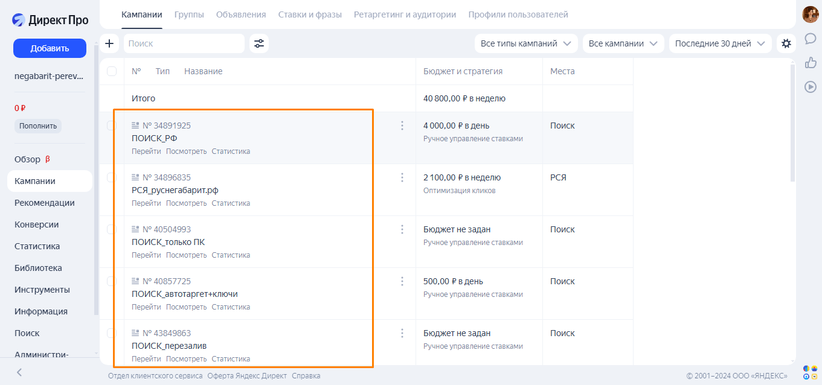
Task: Click into the 'Поиск' campaign search field
Action: (x=184, y=43)
